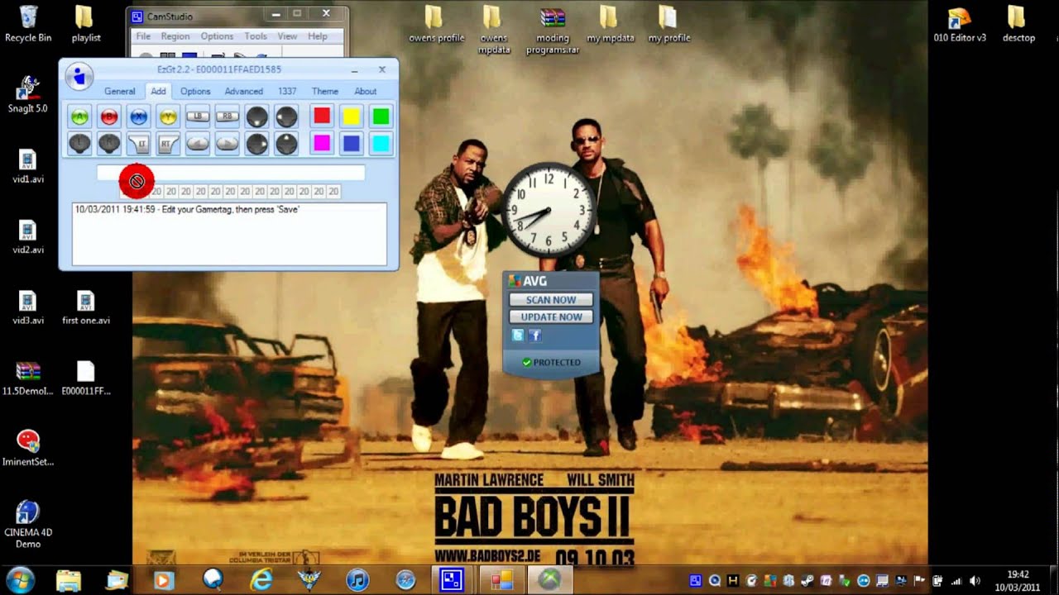Open CamStudio Help menu
Viewport: 1059px width, 595px height.
click(x=318, y=36)
